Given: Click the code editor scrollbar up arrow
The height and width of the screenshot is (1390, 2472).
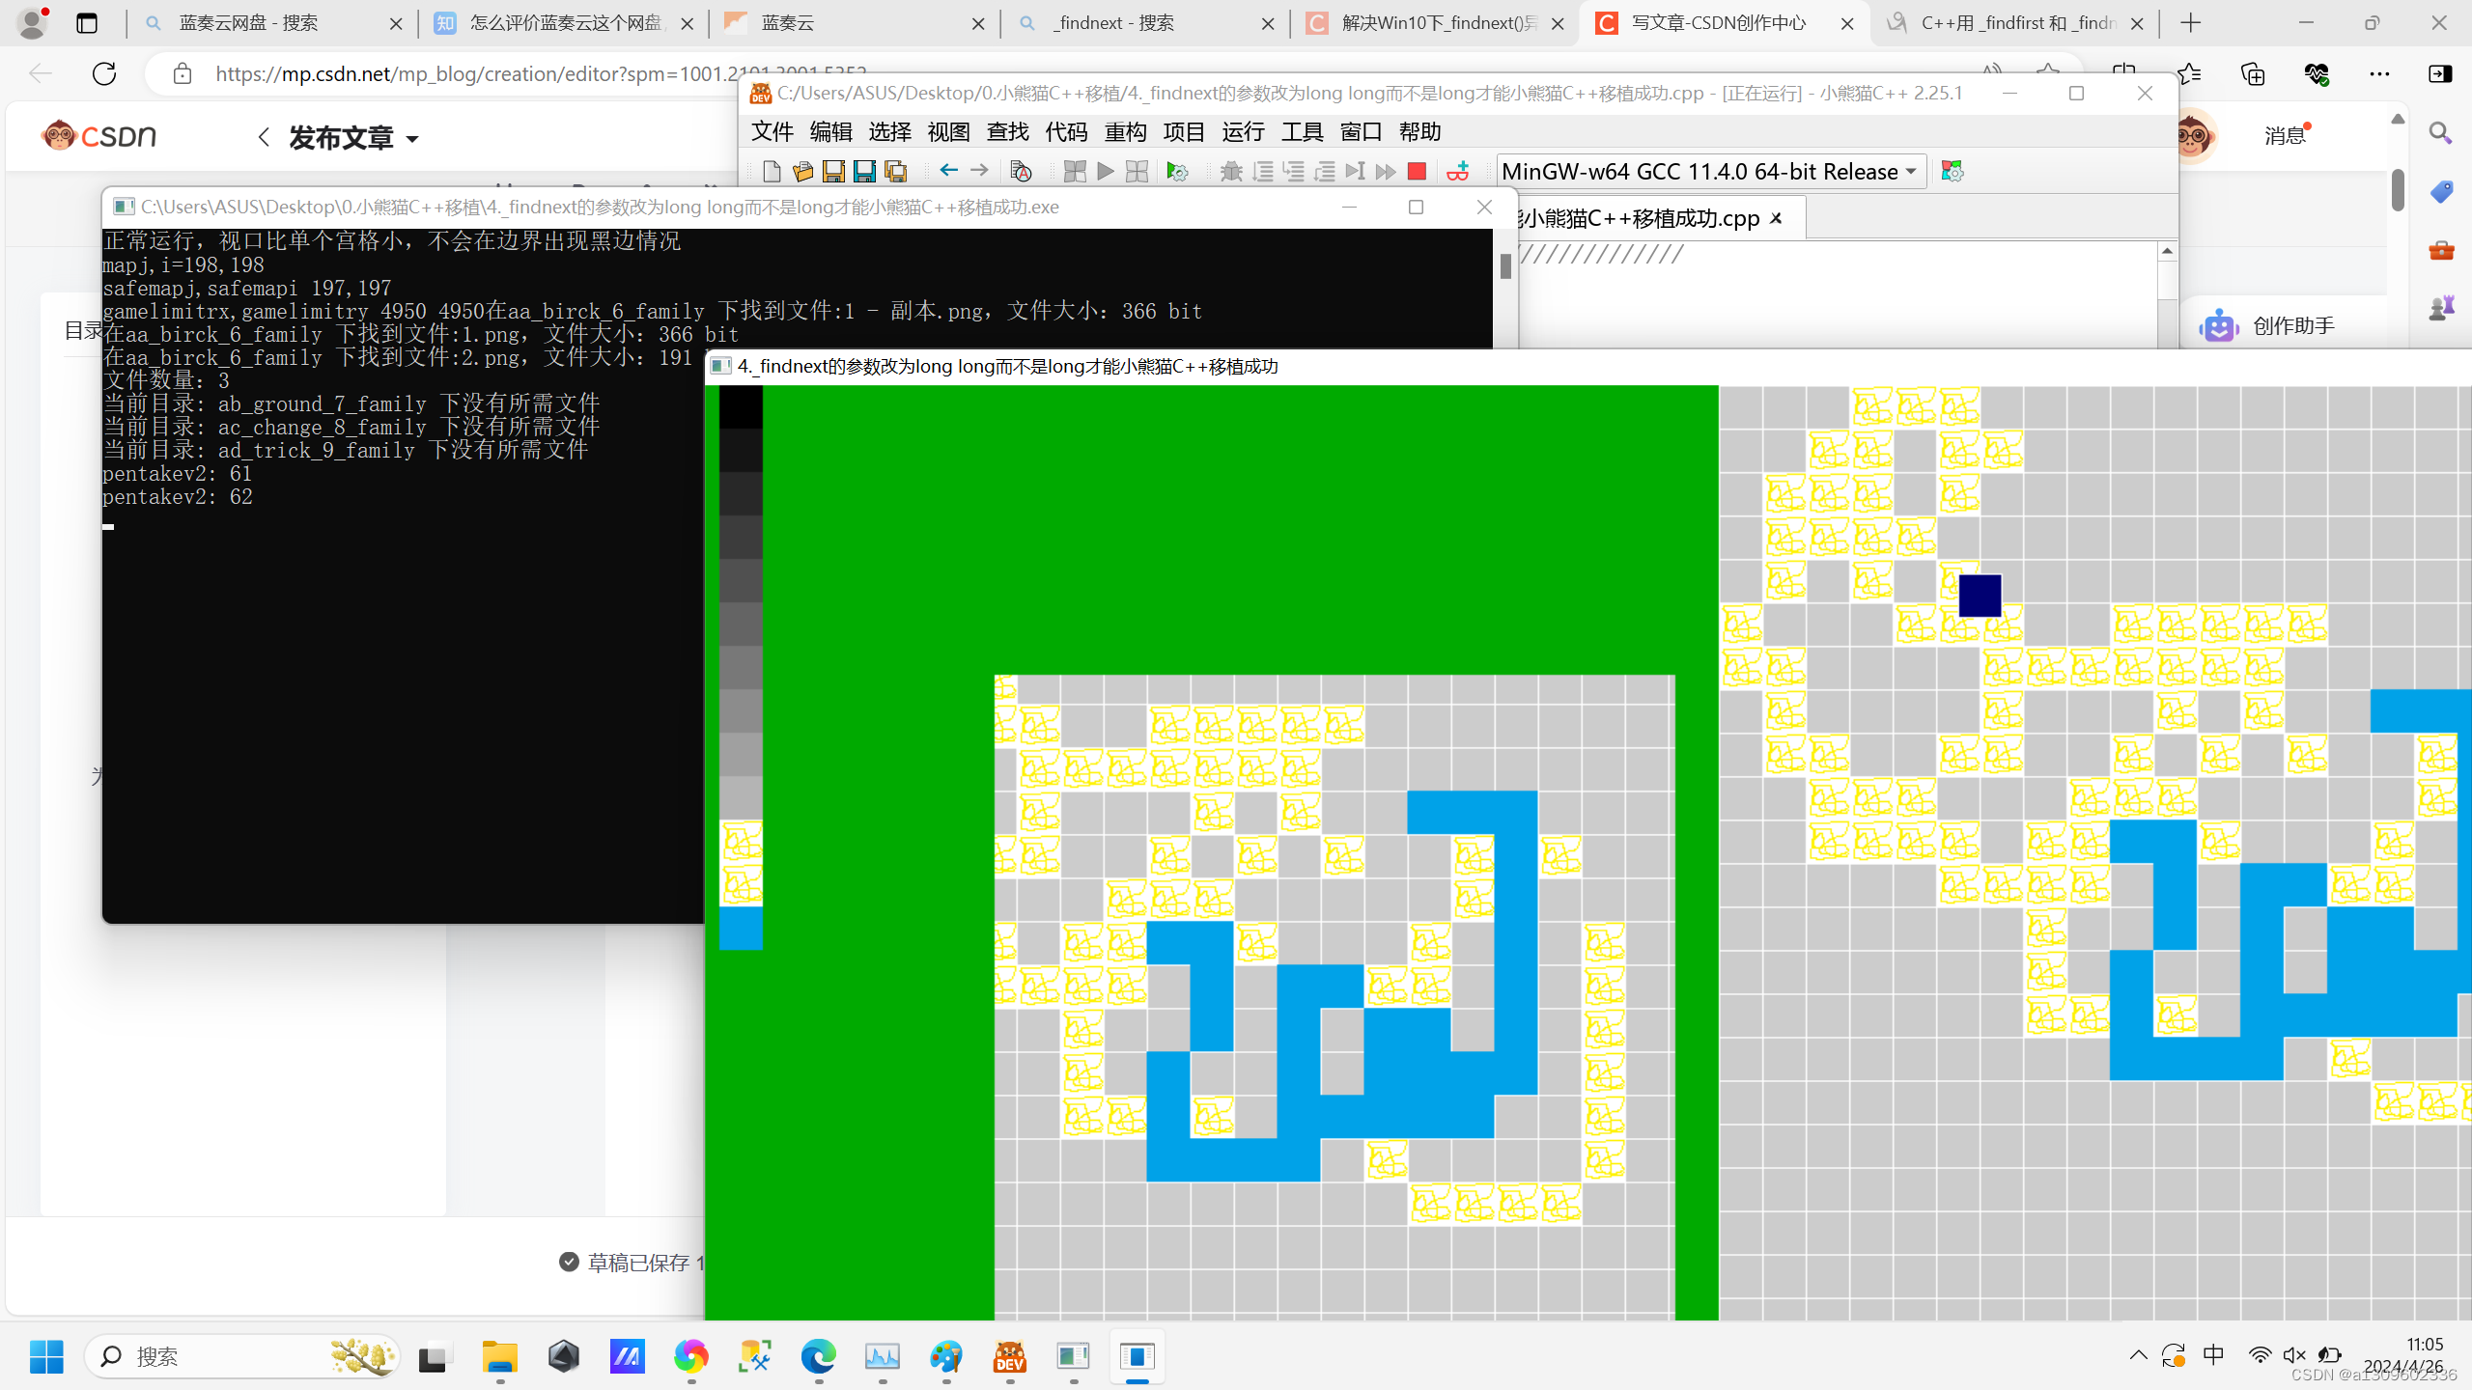Looking at the screenshot, I should coord(2167,251).
